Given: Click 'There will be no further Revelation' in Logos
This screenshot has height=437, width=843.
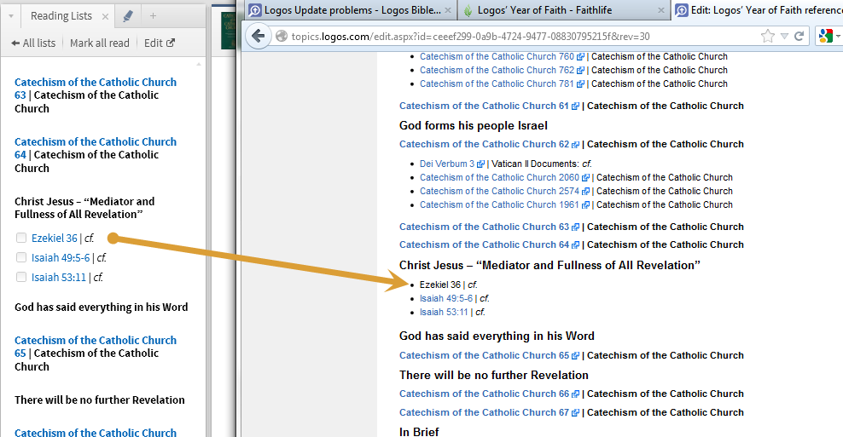Looking at the screenshot, I should tap(100, 400).
